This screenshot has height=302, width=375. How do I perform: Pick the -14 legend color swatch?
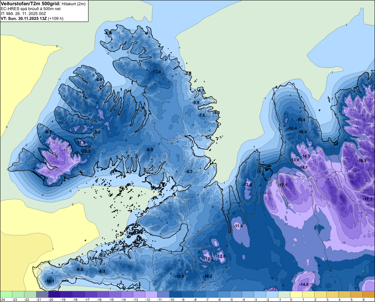click(127, 294)
